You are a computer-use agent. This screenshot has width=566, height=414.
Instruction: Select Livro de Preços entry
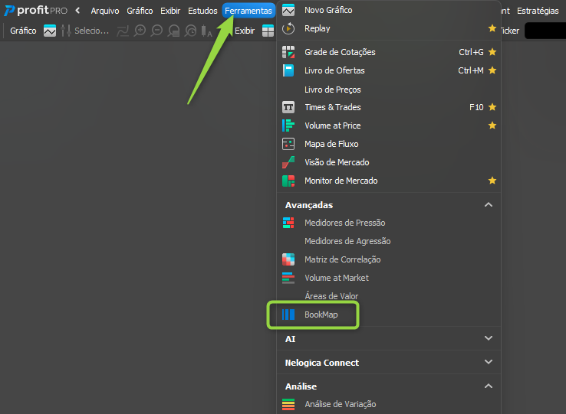[x=332, y=90]
